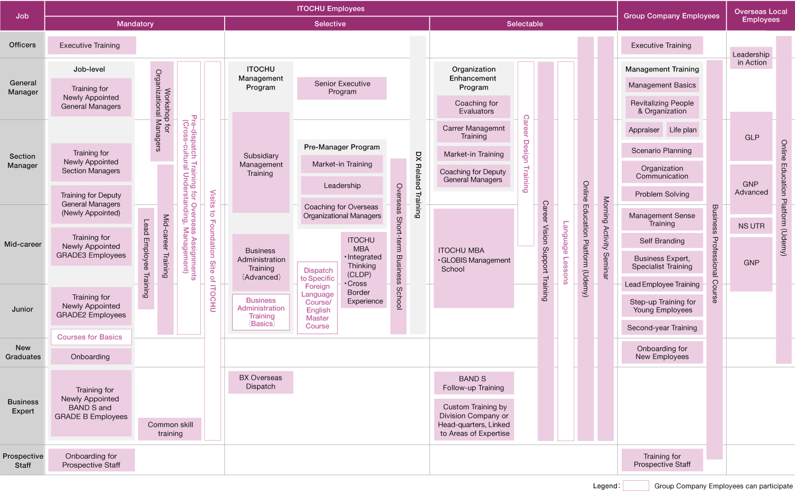795x493 pixels.
Task: Click Pre-dispatch Training for Overseas Assignments box
Action: [189, 198]
